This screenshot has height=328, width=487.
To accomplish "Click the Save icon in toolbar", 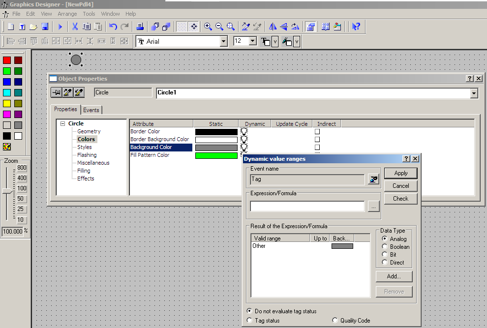I will click(x=45, y=27).
